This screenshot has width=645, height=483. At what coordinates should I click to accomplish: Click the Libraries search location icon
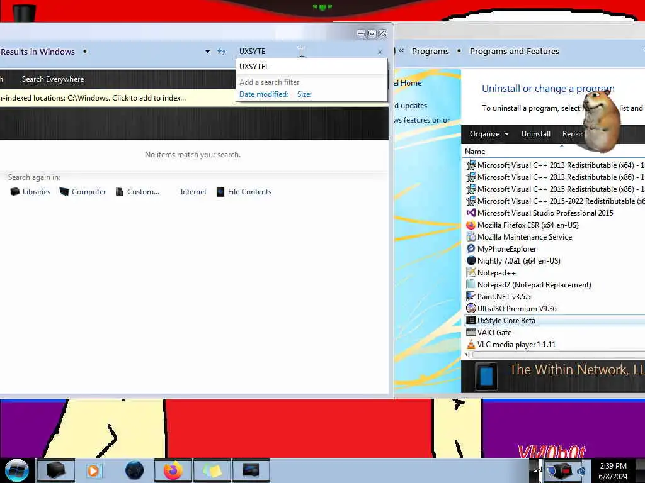coord(15,191)
